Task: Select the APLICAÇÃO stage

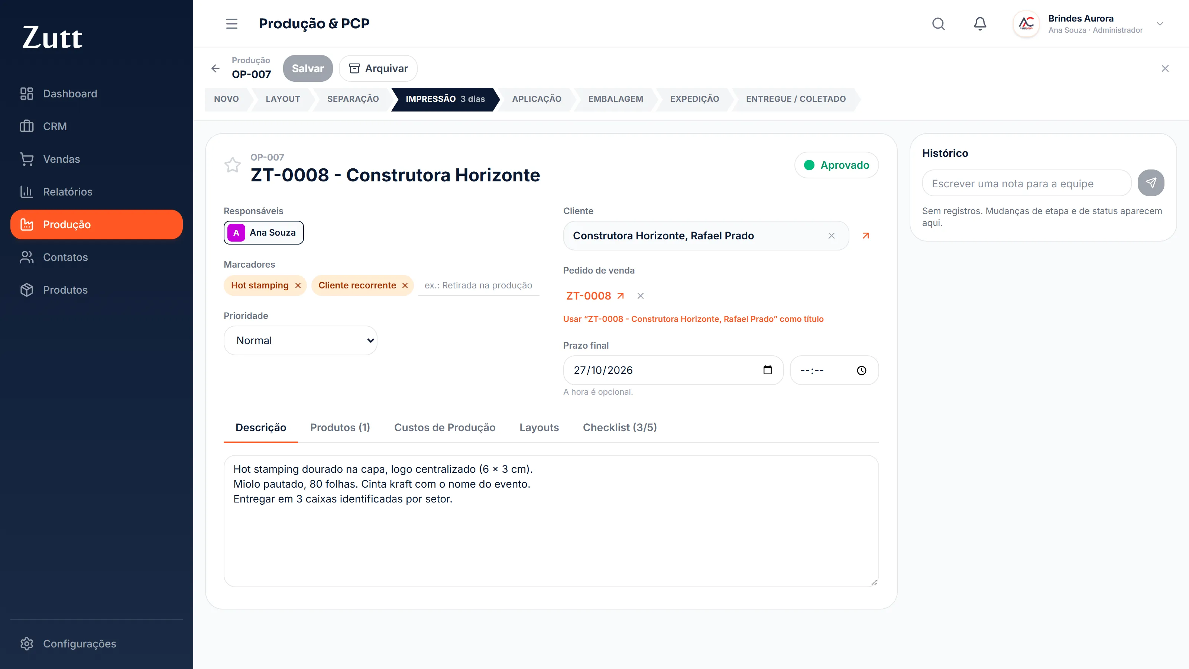Action: [x=537, y=99]
